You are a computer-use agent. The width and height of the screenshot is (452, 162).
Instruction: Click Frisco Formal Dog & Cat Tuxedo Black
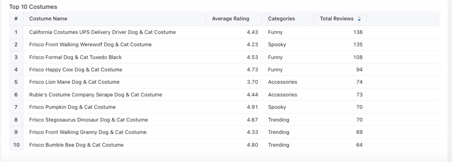tap(75, 57)
